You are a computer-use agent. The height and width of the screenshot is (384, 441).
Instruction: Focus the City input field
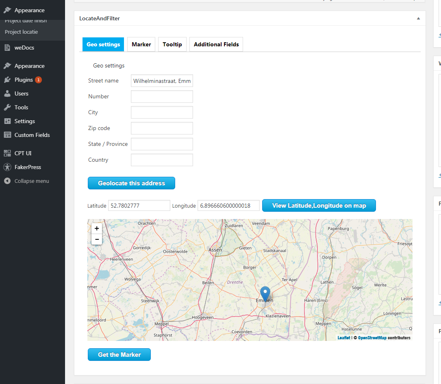click(x=162, y=112)
